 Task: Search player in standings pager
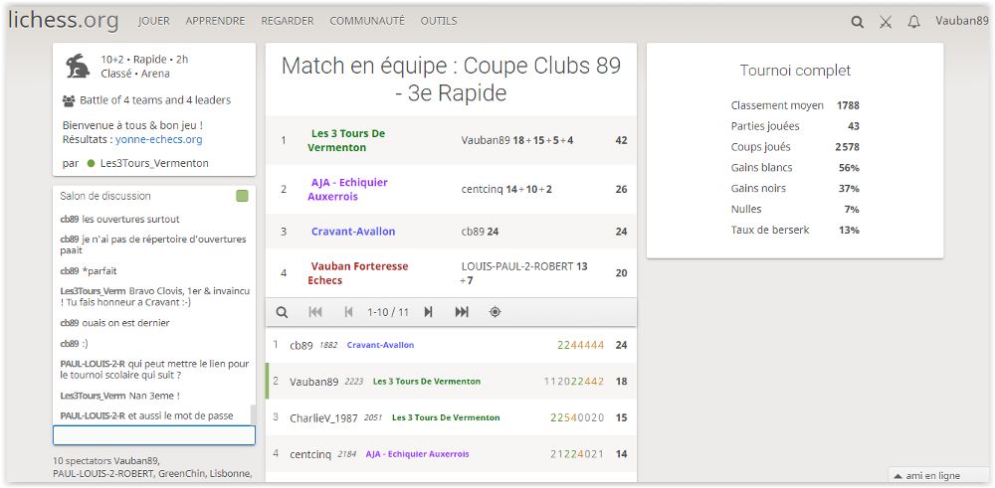click(x=283, y=312)
